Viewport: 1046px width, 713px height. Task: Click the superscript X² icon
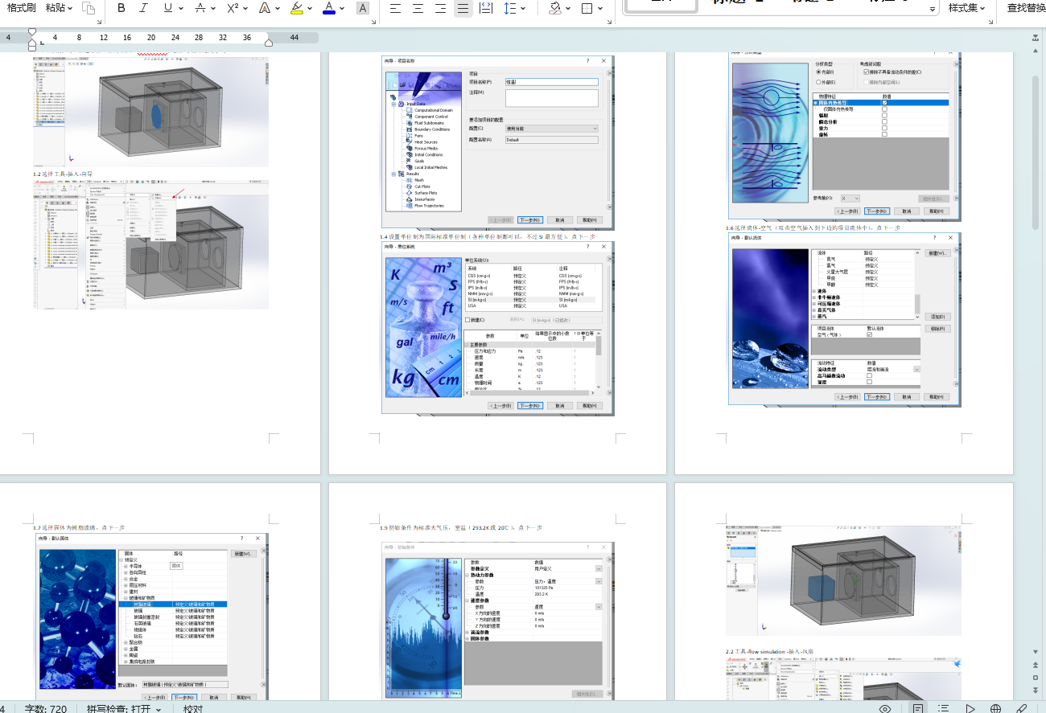click(x=232, y=8)
